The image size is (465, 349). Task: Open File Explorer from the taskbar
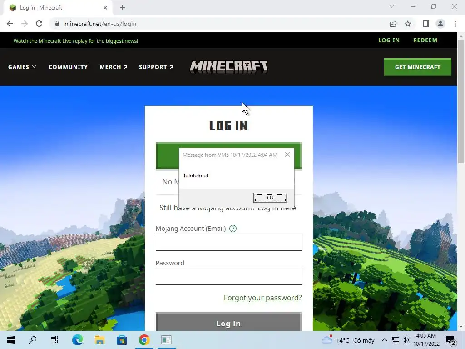(x=99, y=340)
